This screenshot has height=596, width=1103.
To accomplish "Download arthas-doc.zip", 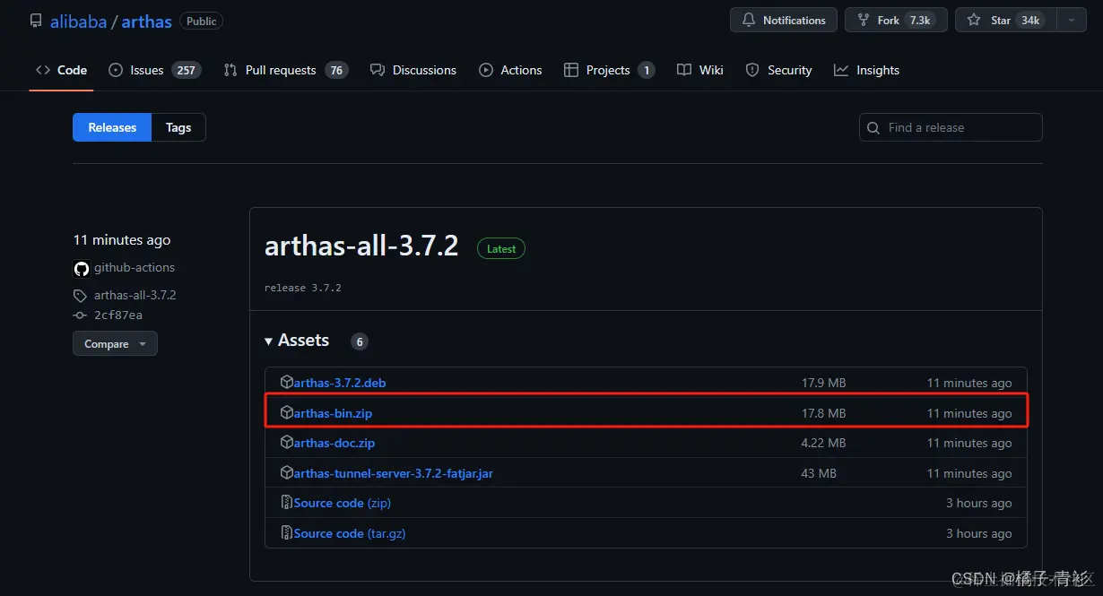I will click(x=334, y=443).
